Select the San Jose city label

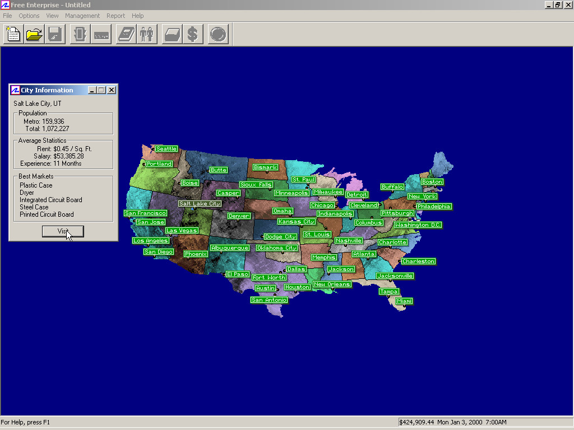coord(150,222)
